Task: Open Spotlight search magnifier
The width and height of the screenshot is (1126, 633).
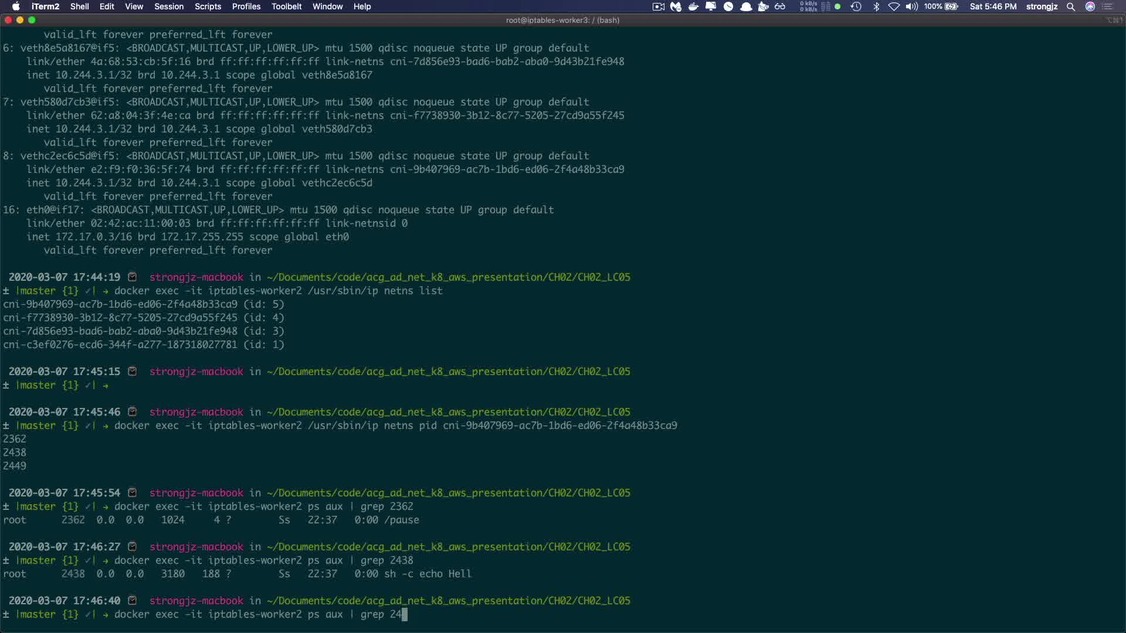Action: [1071, 6]
